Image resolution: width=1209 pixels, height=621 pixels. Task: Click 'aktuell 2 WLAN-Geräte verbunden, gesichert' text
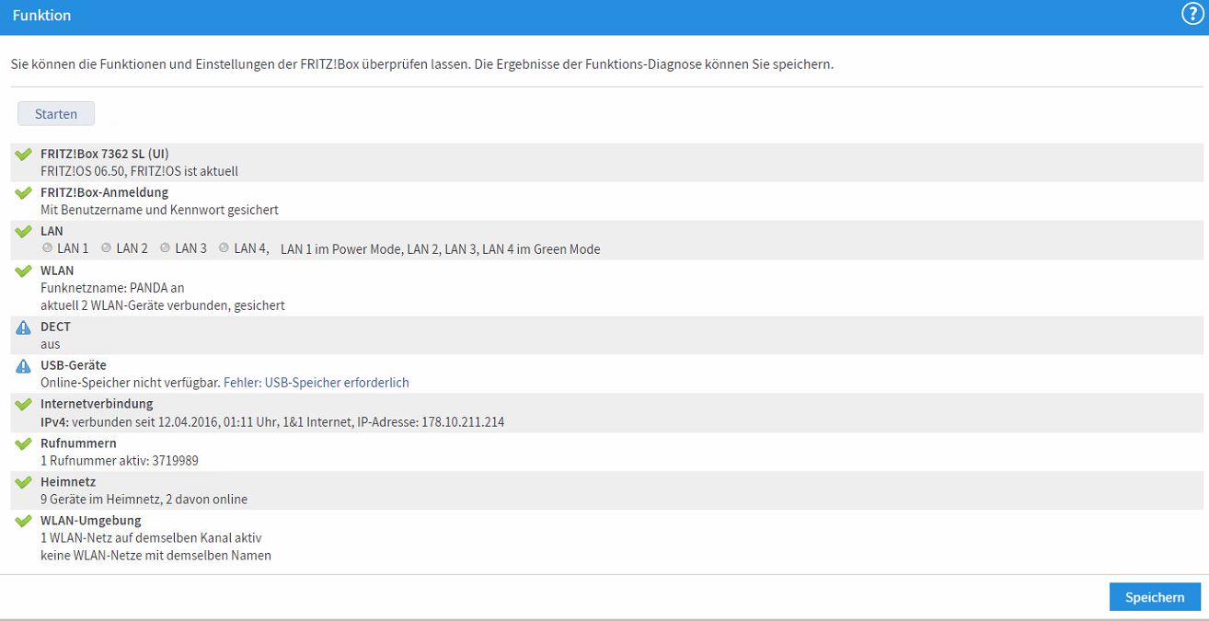point(163,305)
